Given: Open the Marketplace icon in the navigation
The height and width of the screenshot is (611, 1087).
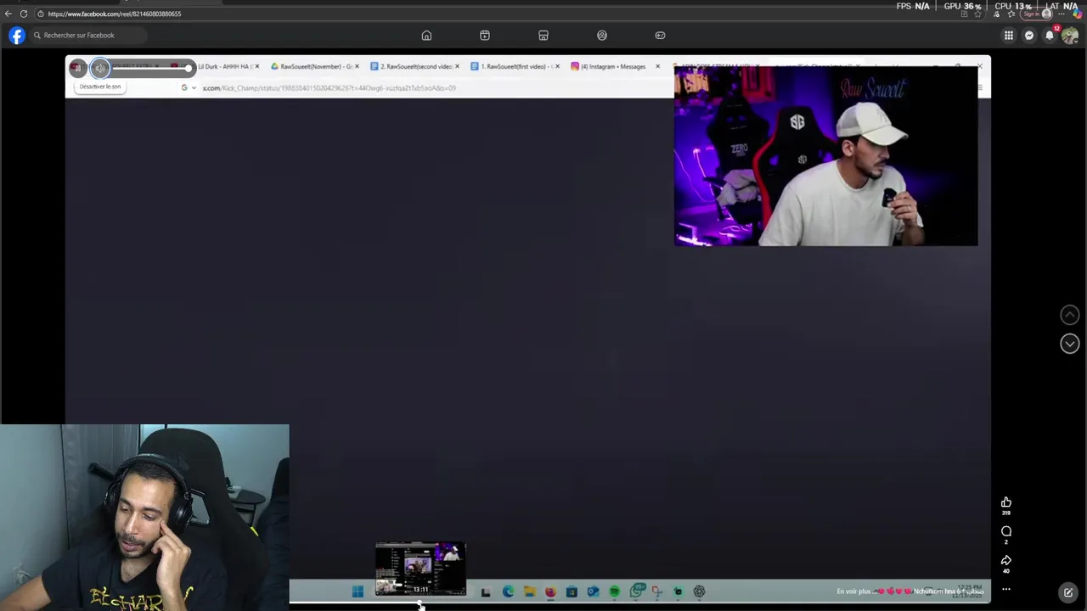Looking at the screenshot, I should 543,35.
